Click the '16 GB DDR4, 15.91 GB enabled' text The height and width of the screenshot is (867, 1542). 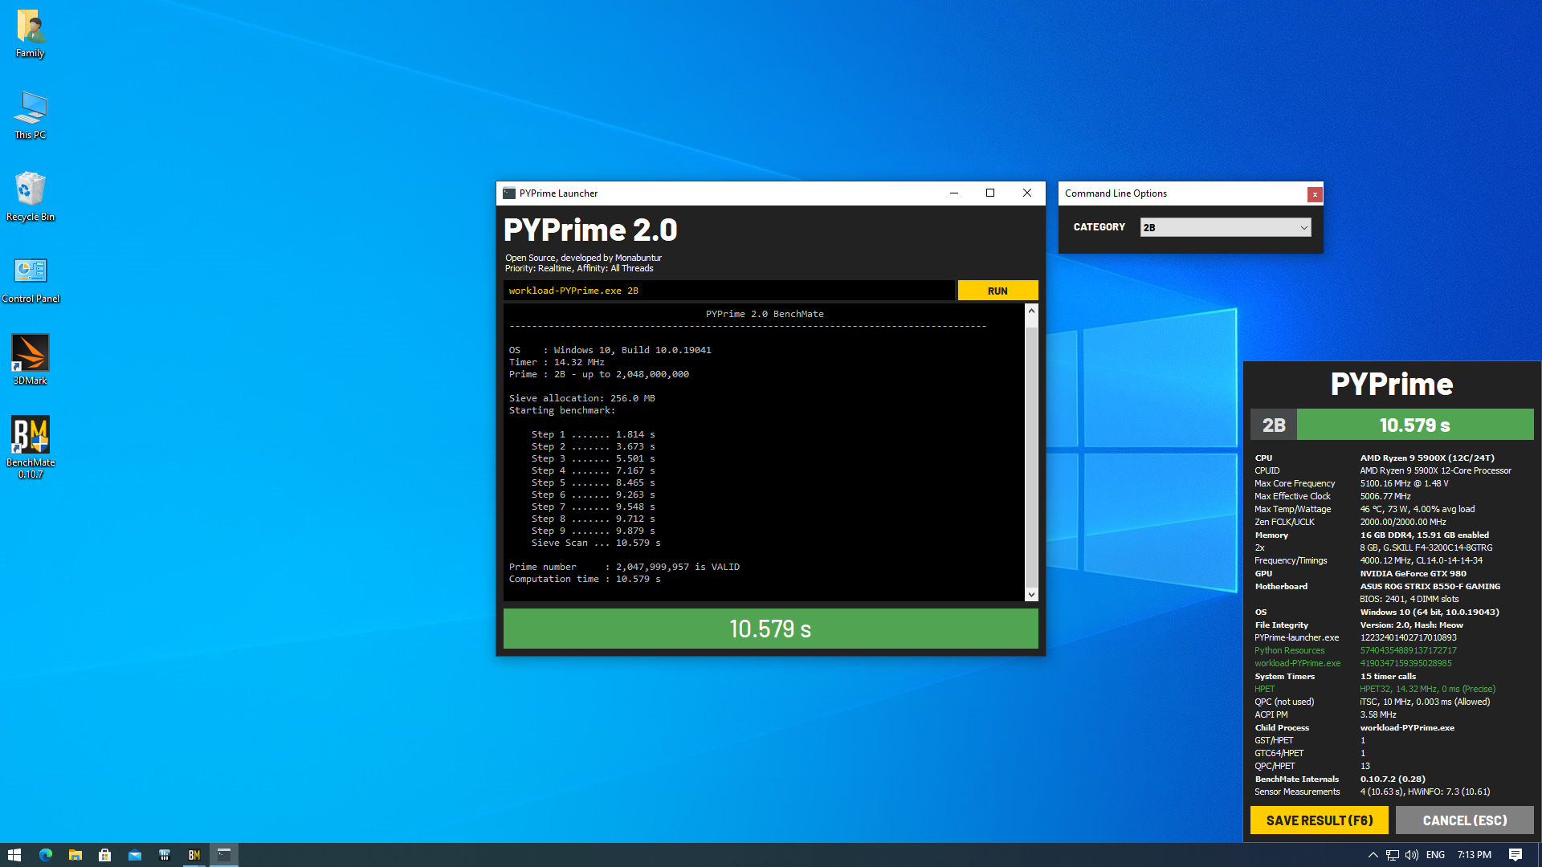click(1424, 535)
